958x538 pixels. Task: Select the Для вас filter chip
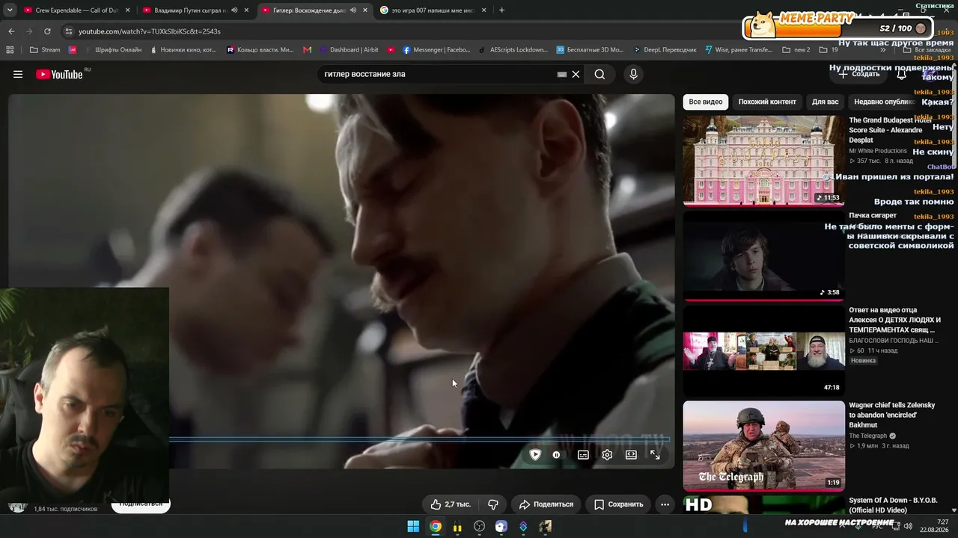point(826,102)
